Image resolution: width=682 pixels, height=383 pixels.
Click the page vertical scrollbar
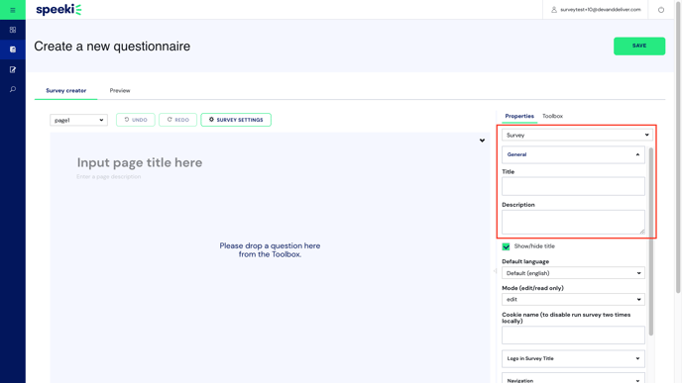[678, 147]
